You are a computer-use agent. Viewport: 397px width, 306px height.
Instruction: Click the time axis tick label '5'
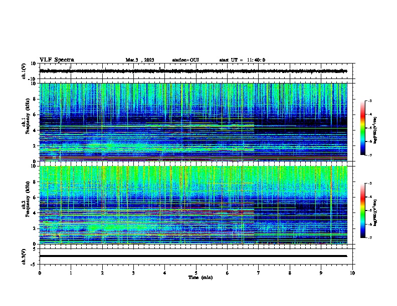[196, 273]
